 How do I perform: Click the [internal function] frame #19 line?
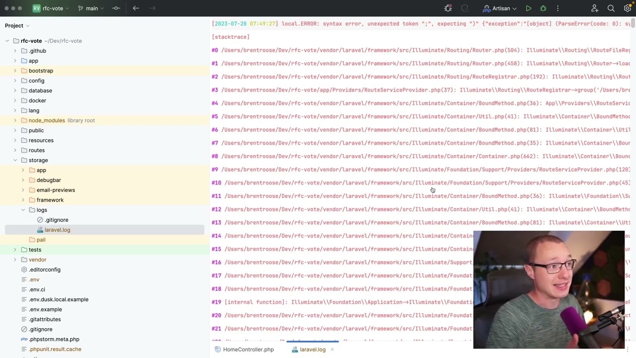[342, 302]
